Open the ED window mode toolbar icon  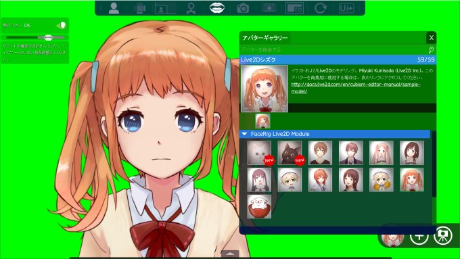(x=294, y=8)
